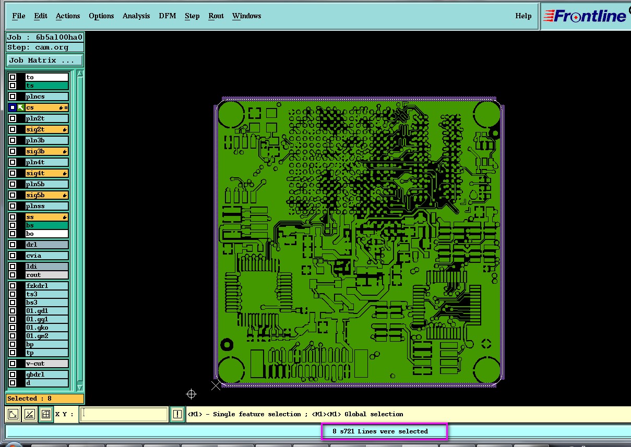Select the pln2t layer name
Image resolution: width=631 pixels, height=447 pixels.
tap(47, 118)
